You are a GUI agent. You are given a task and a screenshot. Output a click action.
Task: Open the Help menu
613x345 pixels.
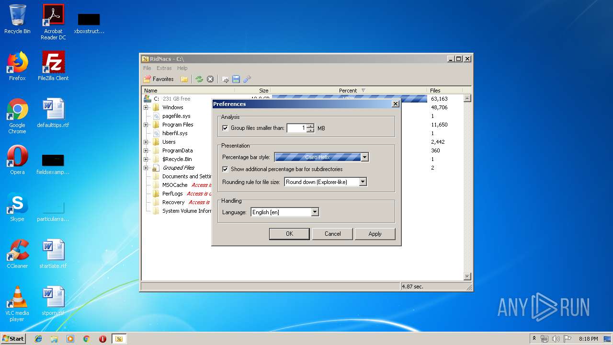pos(182,68)
